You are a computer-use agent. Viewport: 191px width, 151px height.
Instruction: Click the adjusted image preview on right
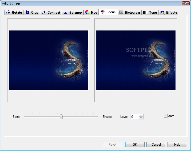click(x=136, y=60)
